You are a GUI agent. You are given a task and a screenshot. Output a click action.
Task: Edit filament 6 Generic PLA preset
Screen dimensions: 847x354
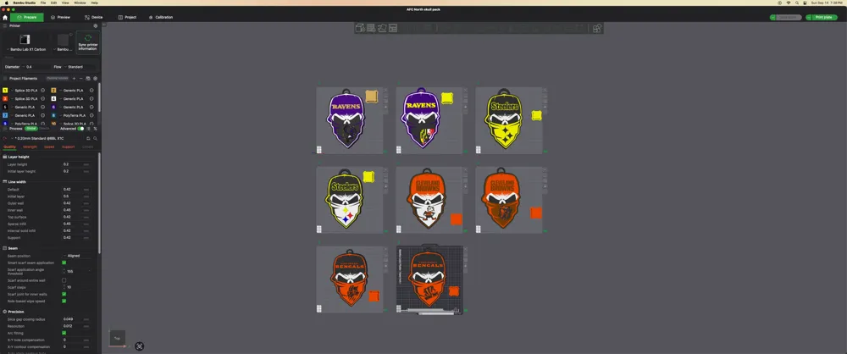coord(91,107)
